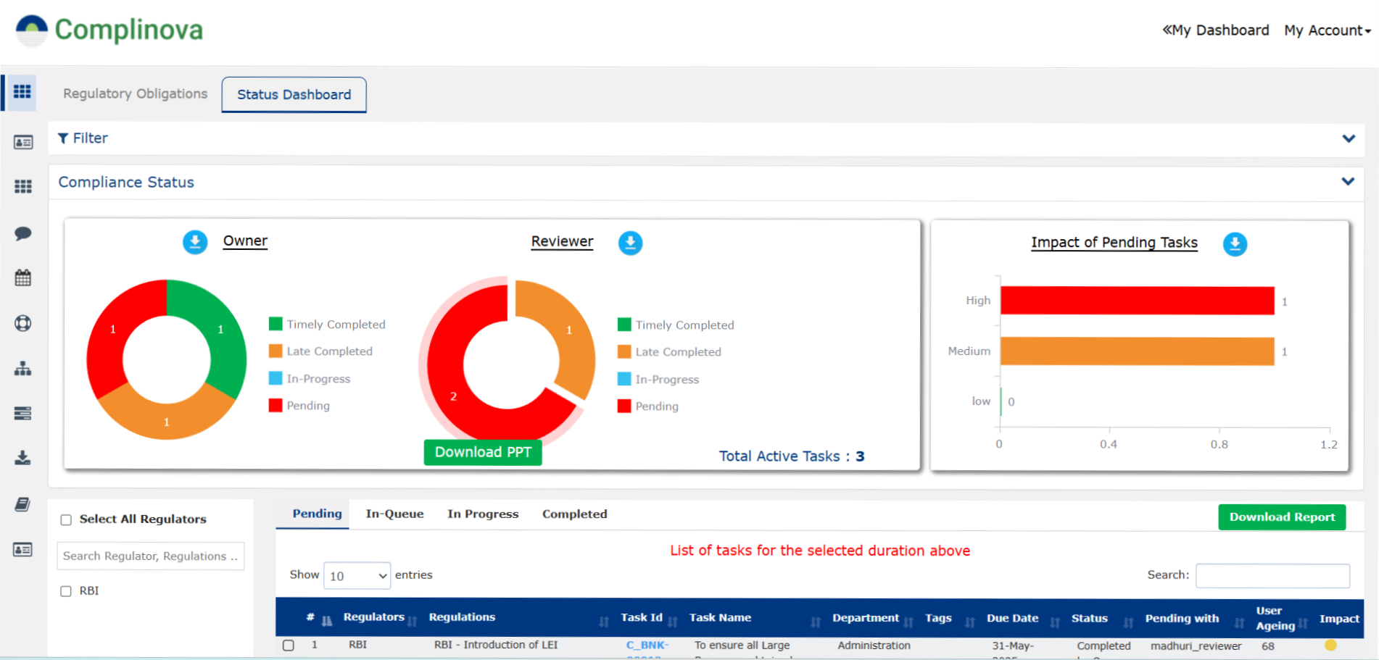Viewport: 1379px width, 660px height.
Task: Click the download tray sidebar icon
Action: (23, 458)
